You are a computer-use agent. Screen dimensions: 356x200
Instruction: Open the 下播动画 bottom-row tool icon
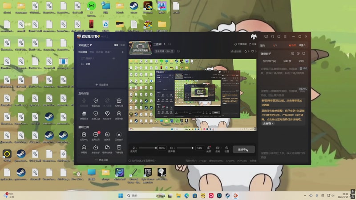[119, 149]
